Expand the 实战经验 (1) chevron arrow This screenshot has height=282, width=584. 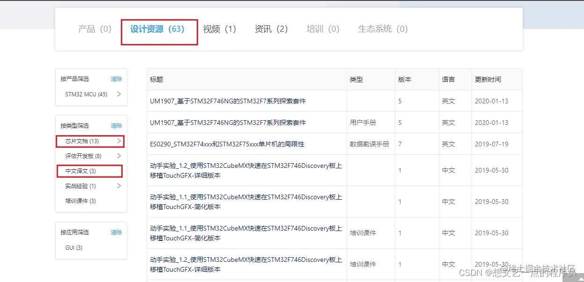point(119,186)
